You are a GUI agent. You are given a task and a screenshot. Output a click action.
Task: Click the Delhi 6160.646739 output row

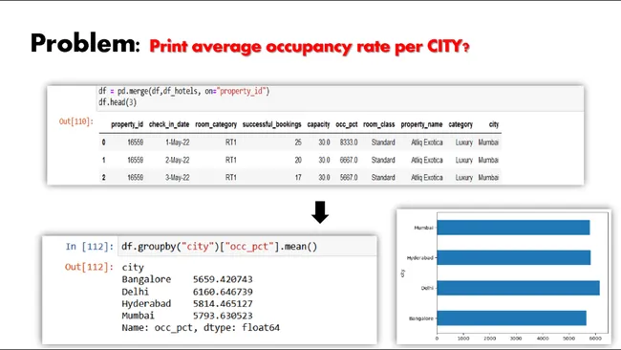[187, 292]
